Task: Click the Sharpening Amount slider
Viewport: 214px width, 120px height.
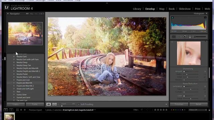Action: (191, 71)
